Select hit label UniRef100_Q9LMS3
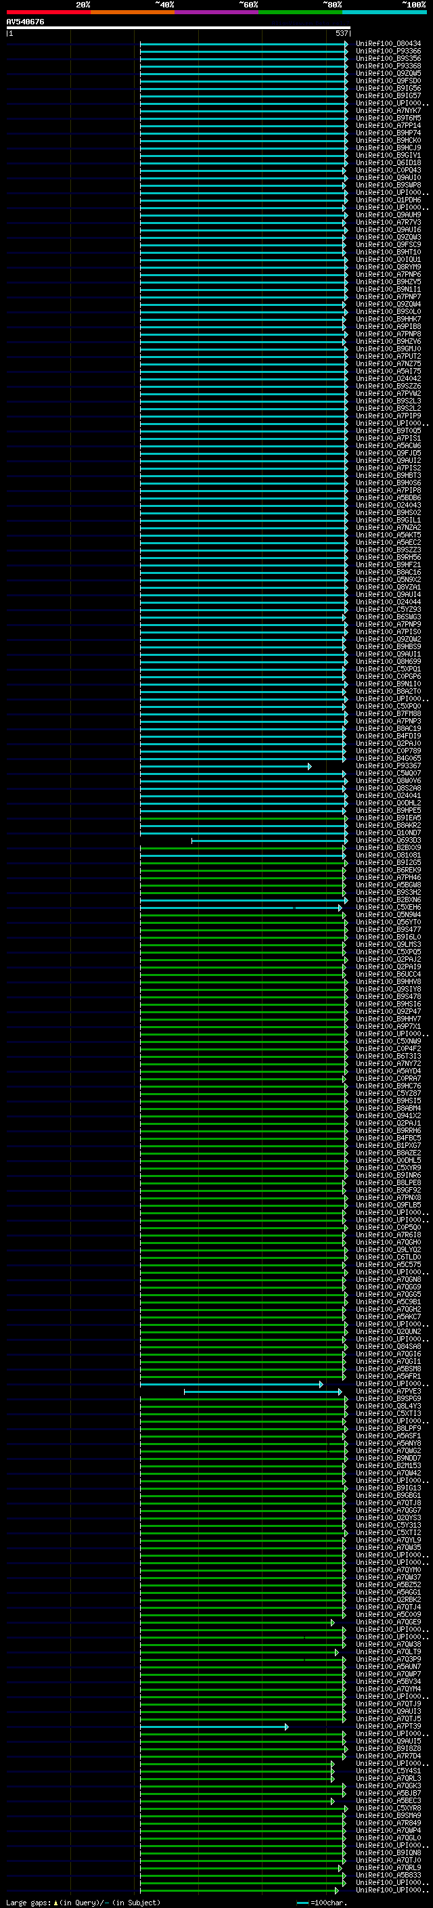Viewport: 433px width, 1908px height. pos(388,945)
